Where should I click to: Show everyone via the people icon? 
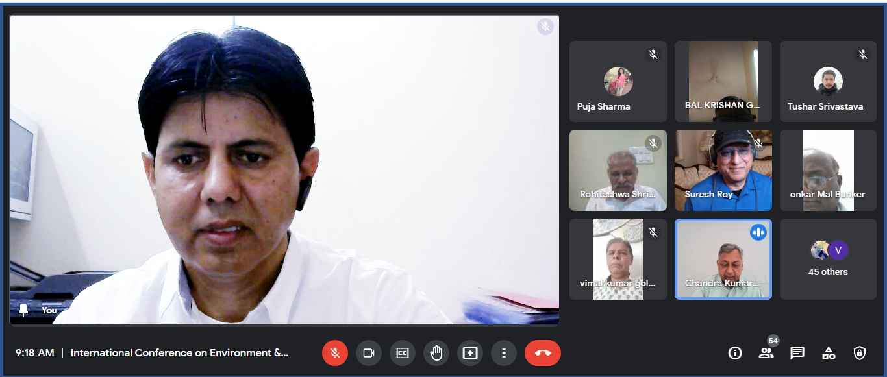pyautogui.click(x=766, y=353)
